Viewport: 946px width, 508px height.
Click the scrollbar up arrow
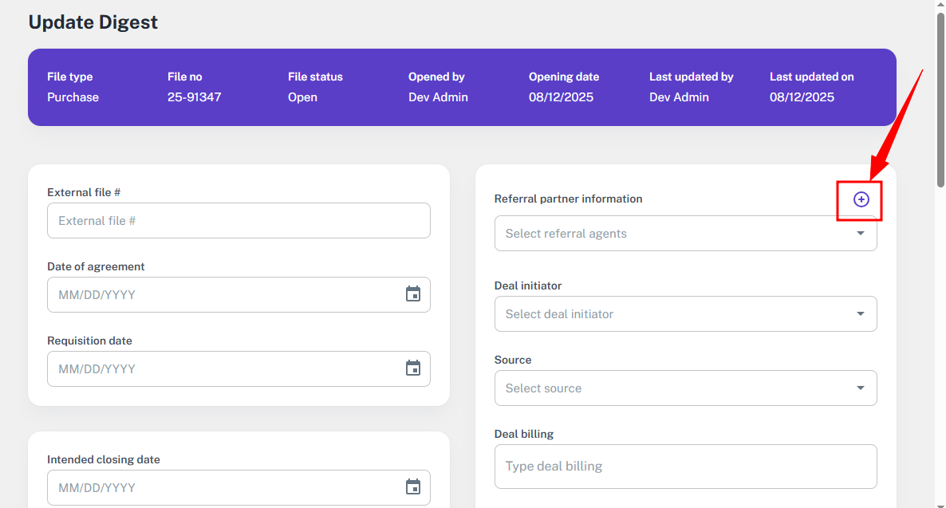coord(940,5)
